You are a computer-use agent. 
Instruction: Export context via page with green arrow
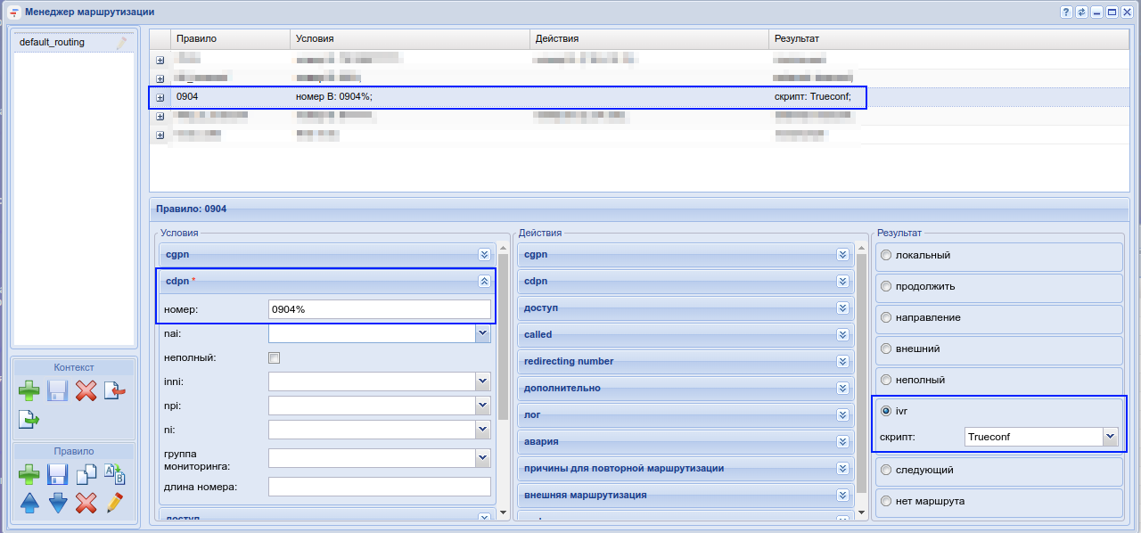tap(29, 419)
